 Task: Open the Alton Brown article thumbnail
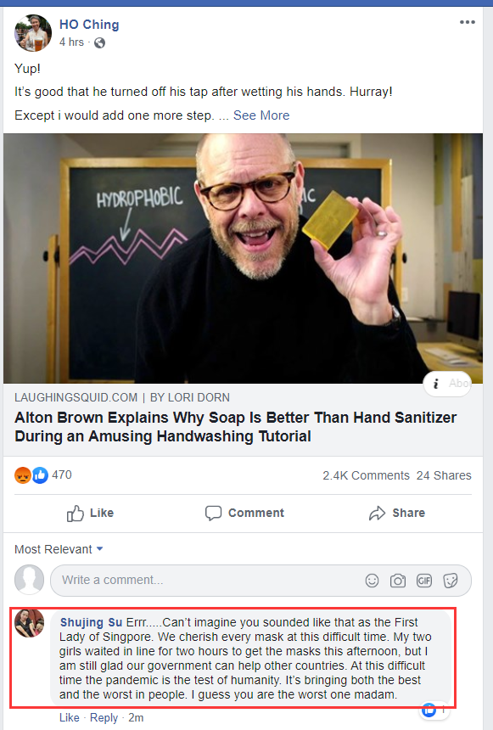[x=243, y=259]
